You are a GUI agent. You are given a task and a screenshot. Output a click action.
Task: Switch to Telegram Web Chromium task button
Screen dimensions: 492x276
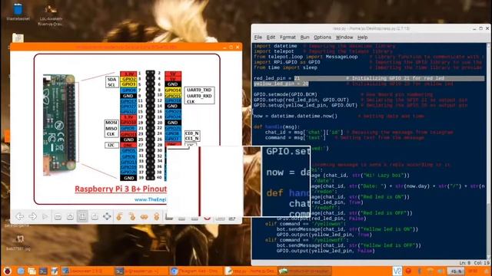point(196,271)
